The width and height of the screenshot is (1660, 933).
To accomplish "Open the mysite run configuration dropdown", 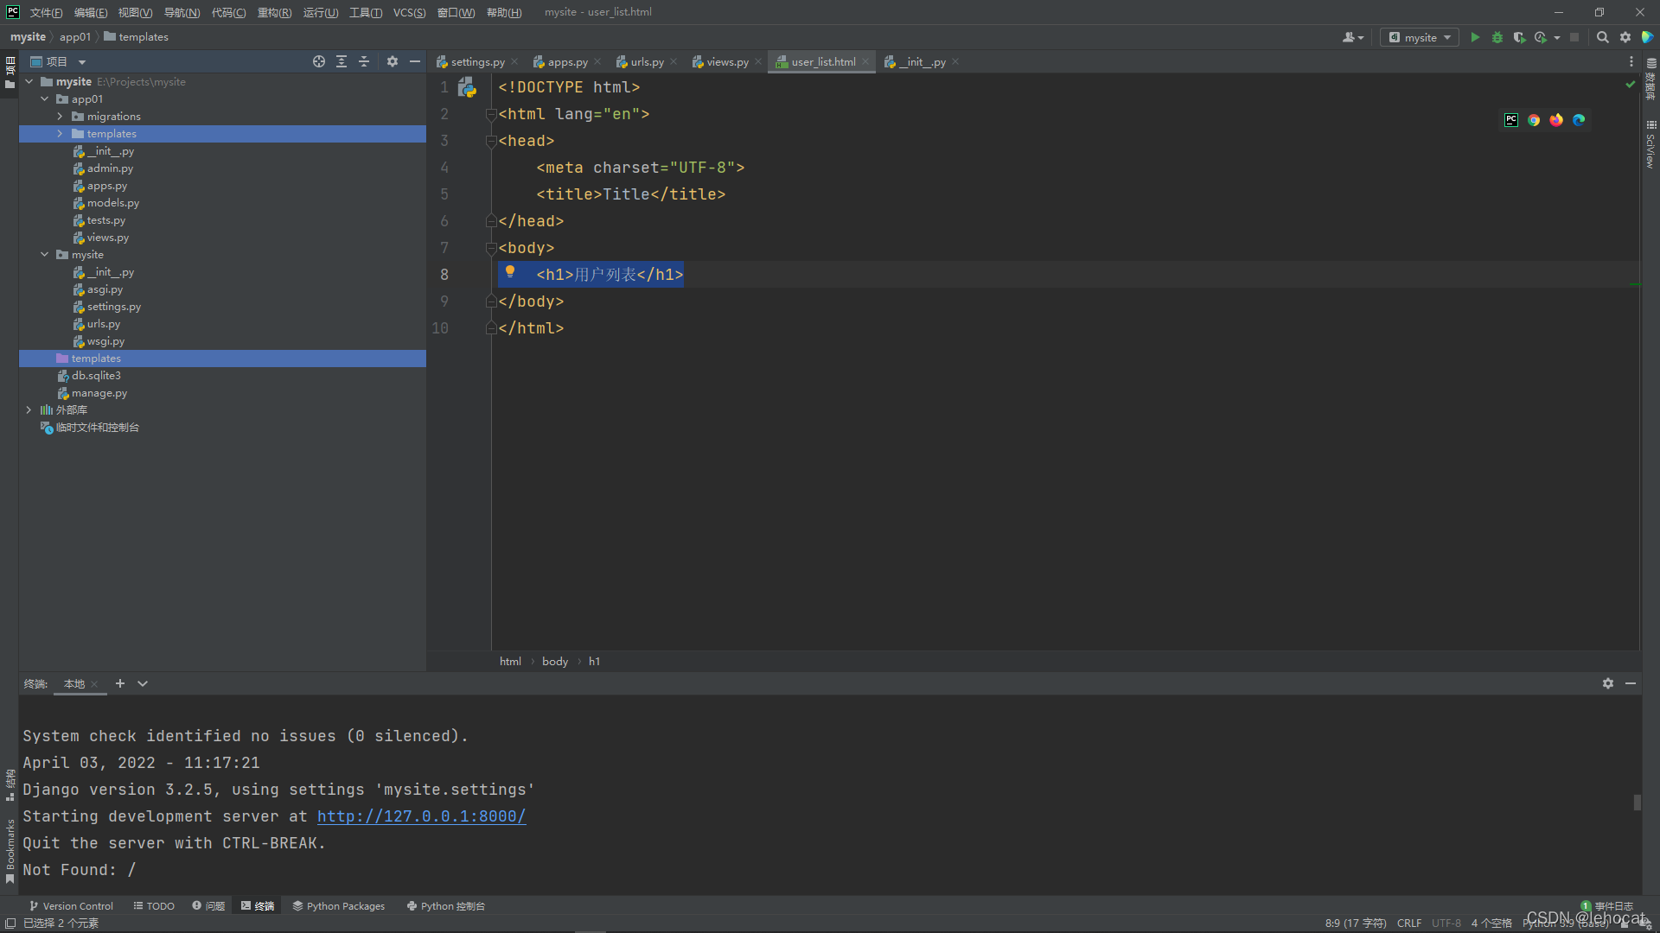I will coord(1420,37).
